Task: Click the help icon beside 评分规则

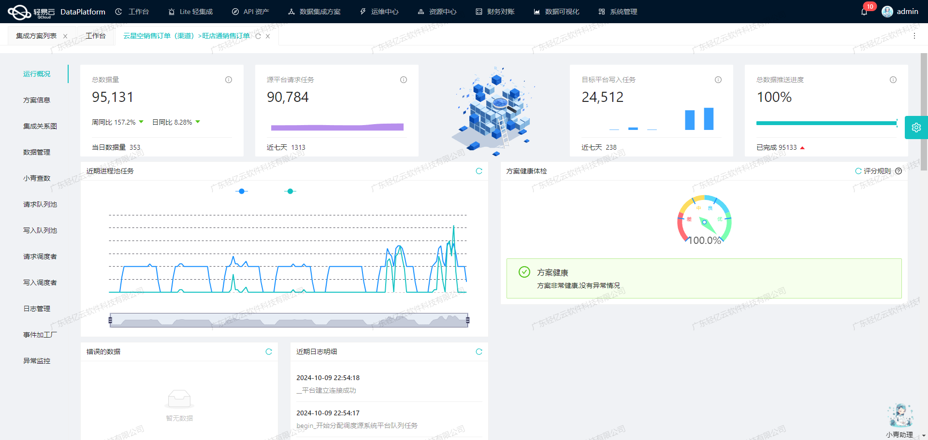Action: 899,171
